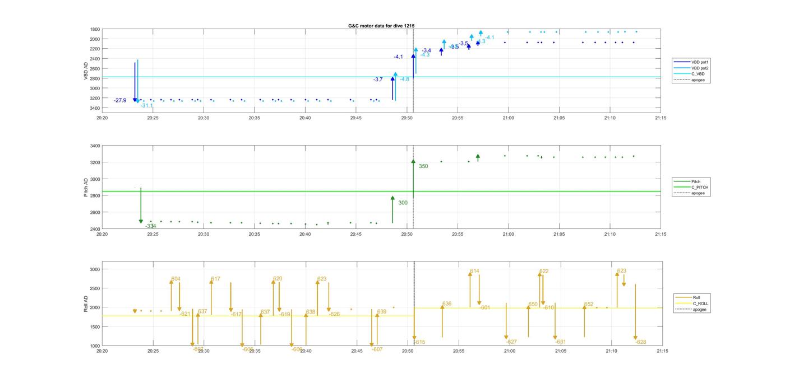Click the '-3.7' data label in VBD plot

coord(378,80)
